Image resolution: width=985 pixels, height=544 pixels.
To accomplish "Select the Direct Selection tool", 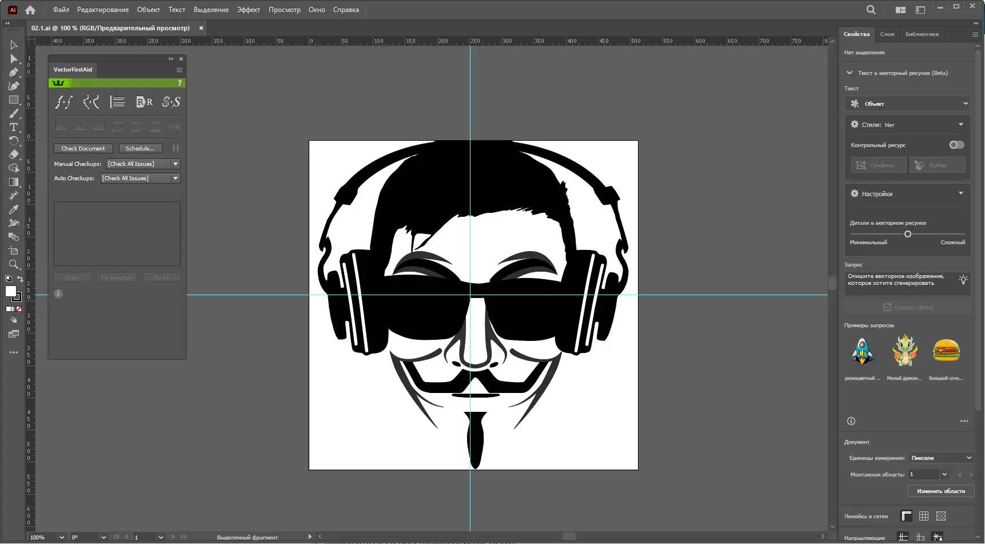I will 14,58.
